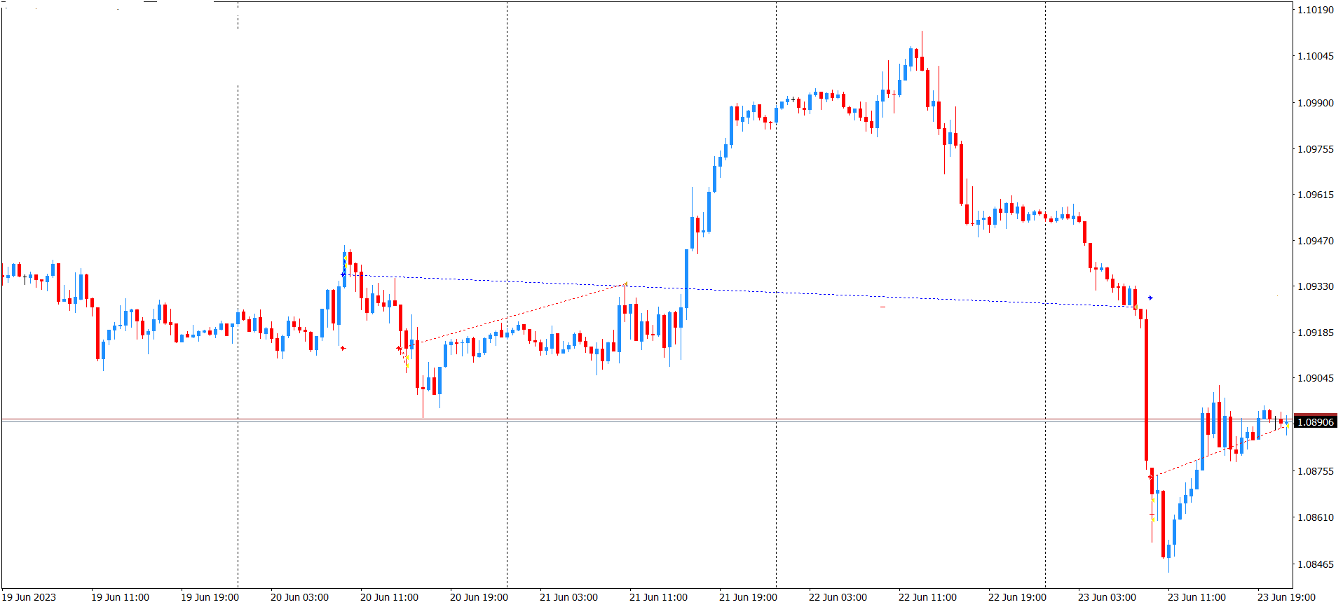The width and height of the screenshot is (1343, 607).
Task: Select the orange trade-close marker on 21 Jun
Action: click(625, 284)
